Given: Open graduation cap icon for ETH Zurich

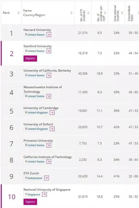Looking at the screenshot, I should coord(46,178).
